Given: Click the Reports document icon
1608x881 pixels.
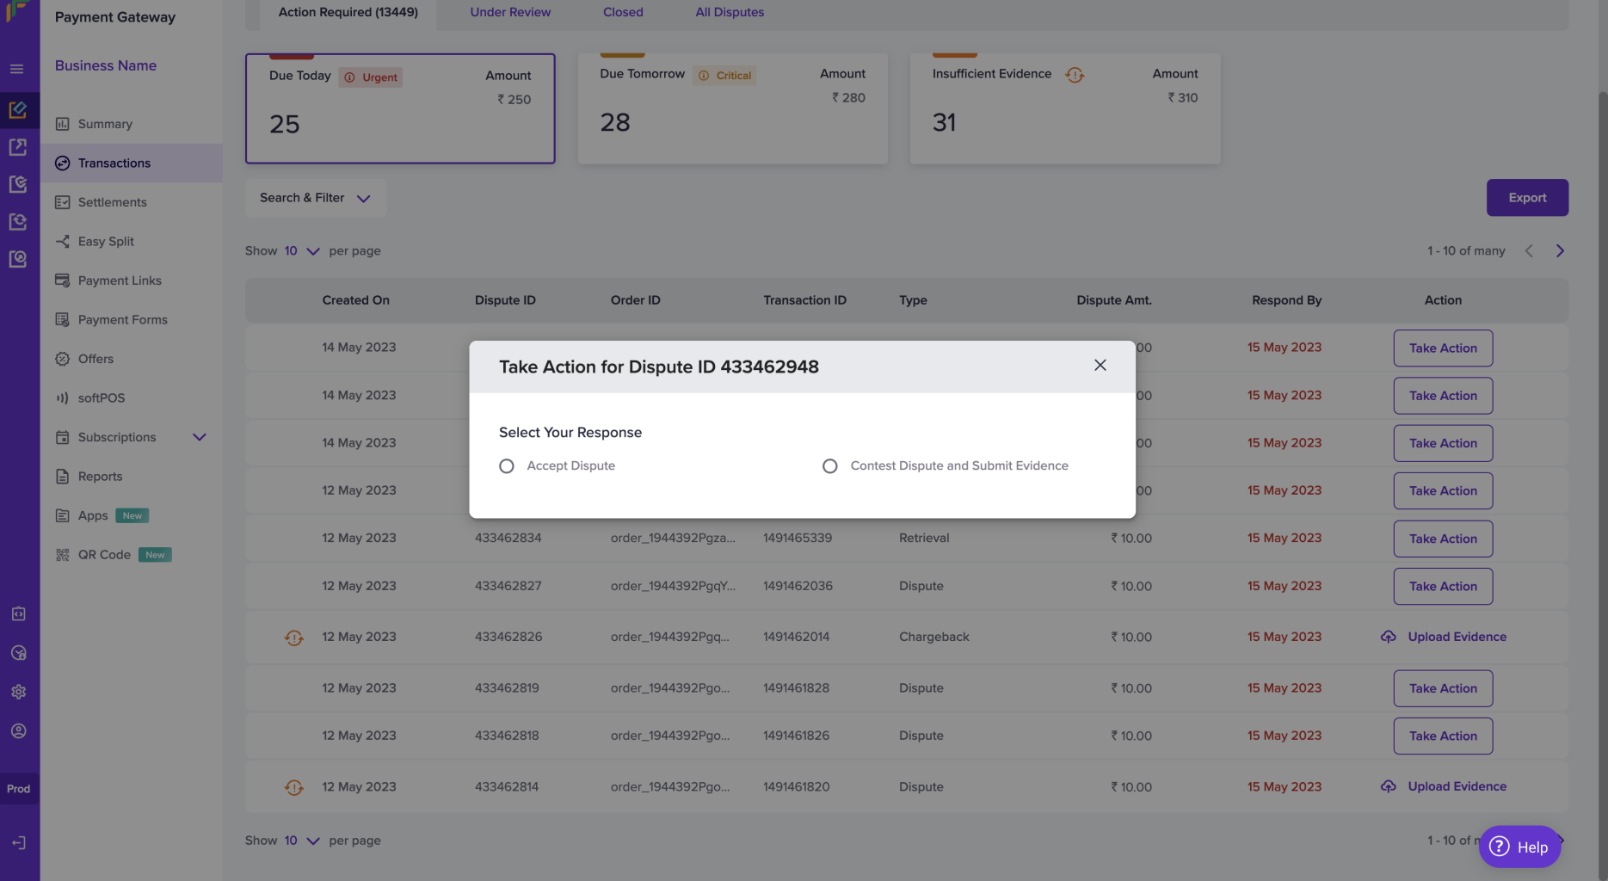Looking at the screenshot, I should coord(62,477).
